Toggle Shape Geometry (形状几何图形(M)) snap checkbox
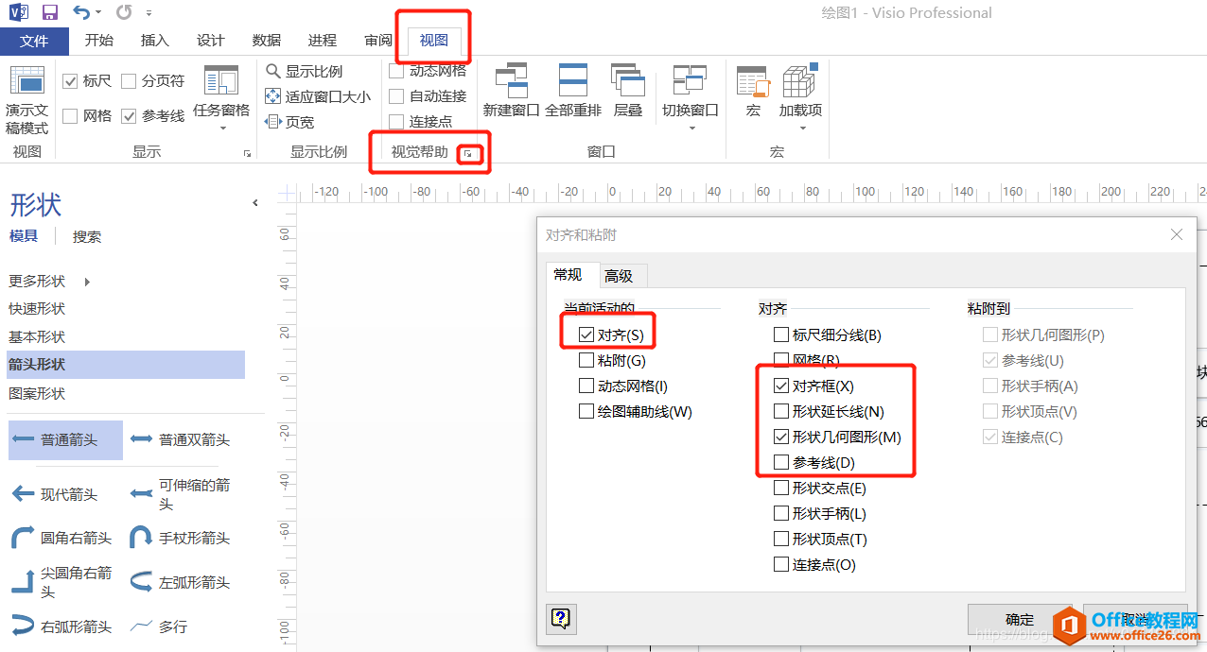Screen dimensions: 1207x652 (781, 437)
